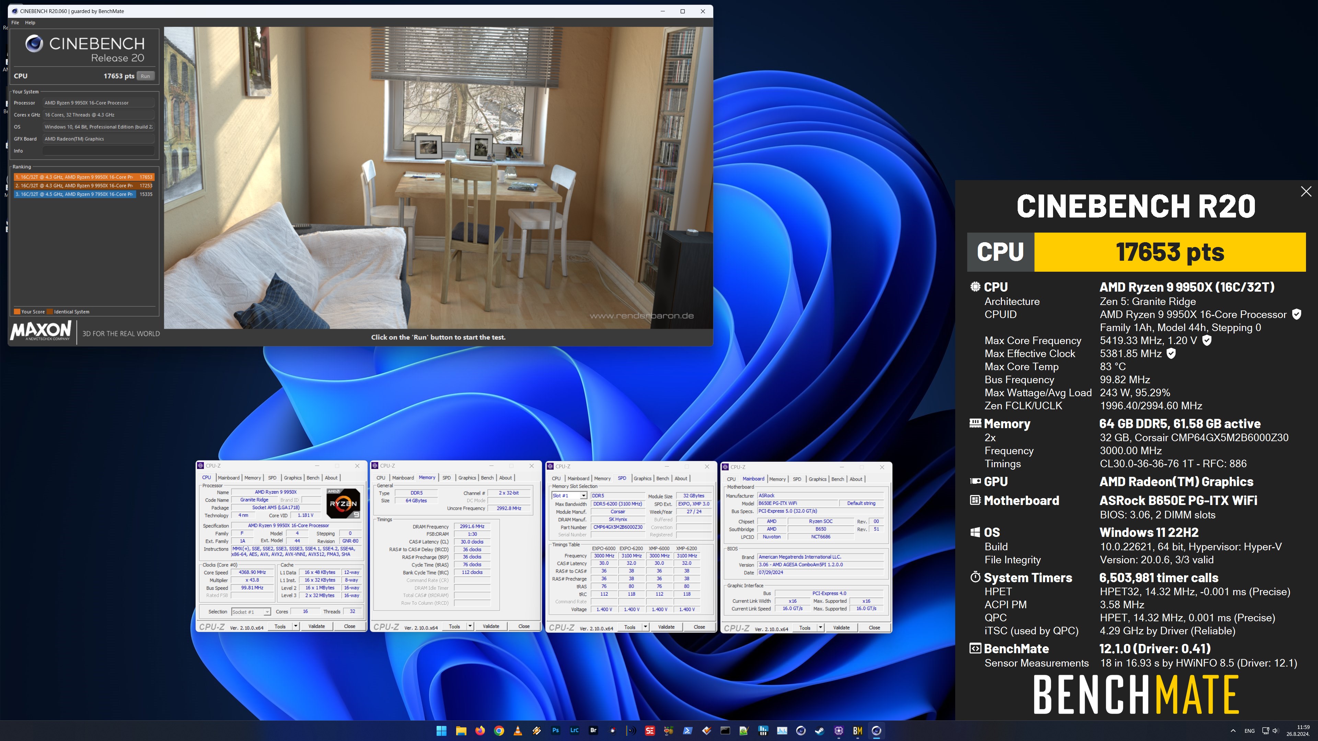Click the Core Speed value 4368.90 MHz
1318x741 pixels.
coord(252,572)
